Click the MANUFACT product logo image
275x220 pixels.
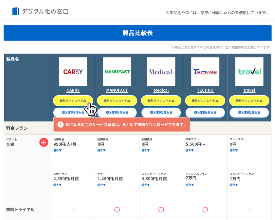pyautogui.click(x=117, y=72)
